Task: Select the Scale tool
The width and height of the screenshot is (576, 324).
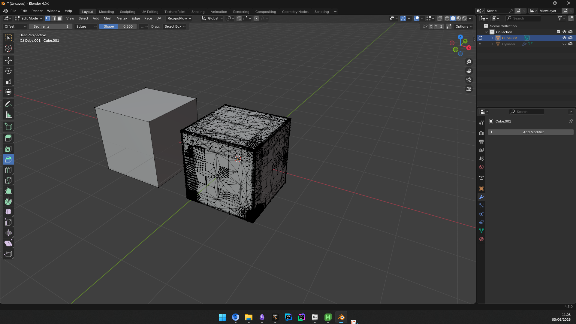Action: [8, 81]
